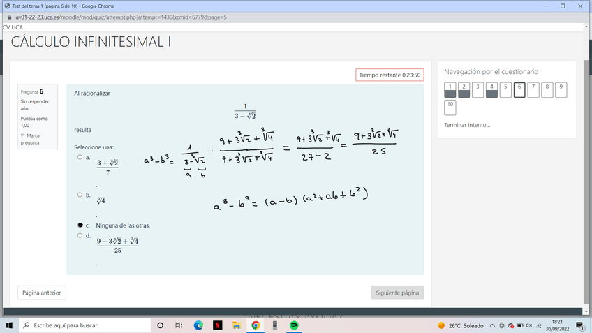Open question 7 from quiz navigation
This screenshot has width=592, height=333.
(x=533, y=89)
